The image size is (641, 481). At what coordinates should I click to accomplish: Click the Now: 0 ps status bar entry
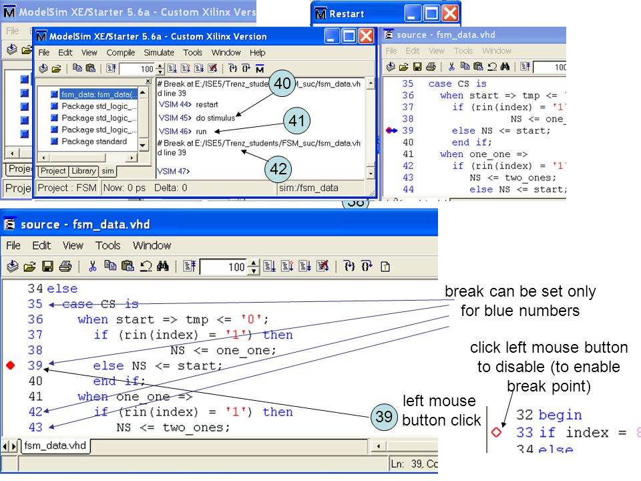click(124, 188)
